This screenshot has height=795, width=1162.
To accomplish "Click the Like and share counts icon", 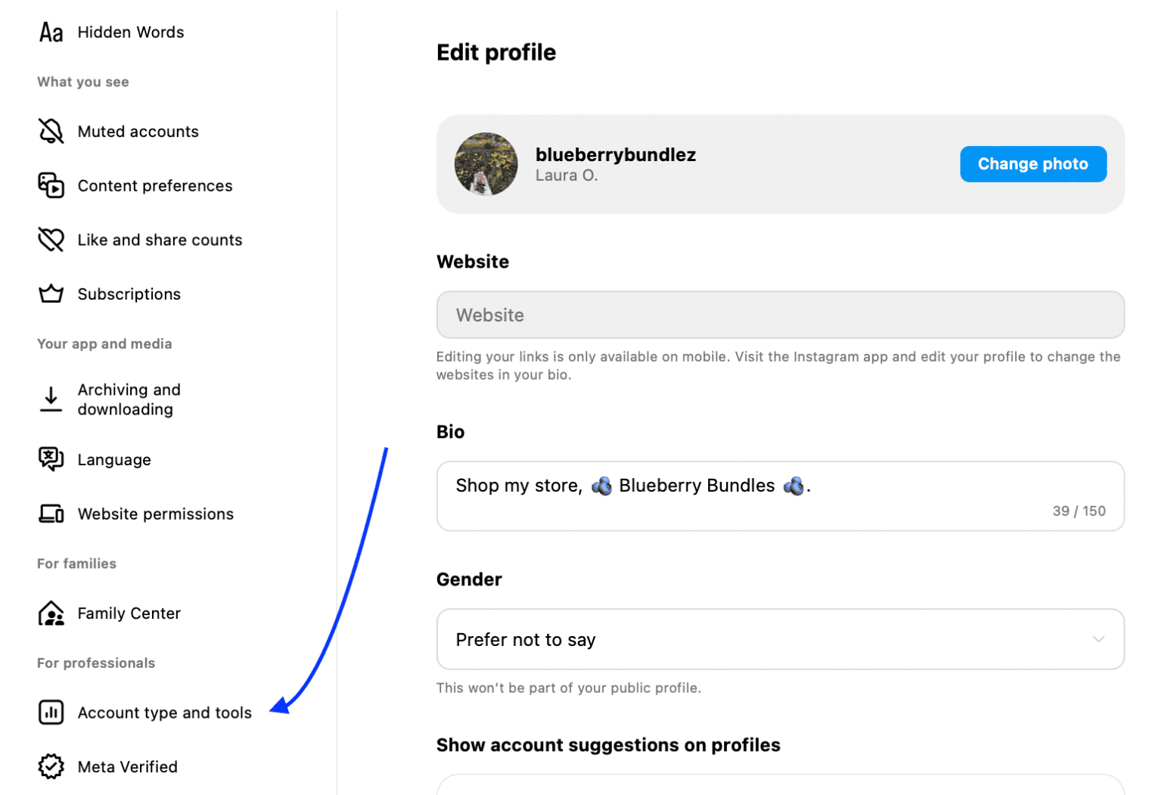I will (x=51, y=239).
